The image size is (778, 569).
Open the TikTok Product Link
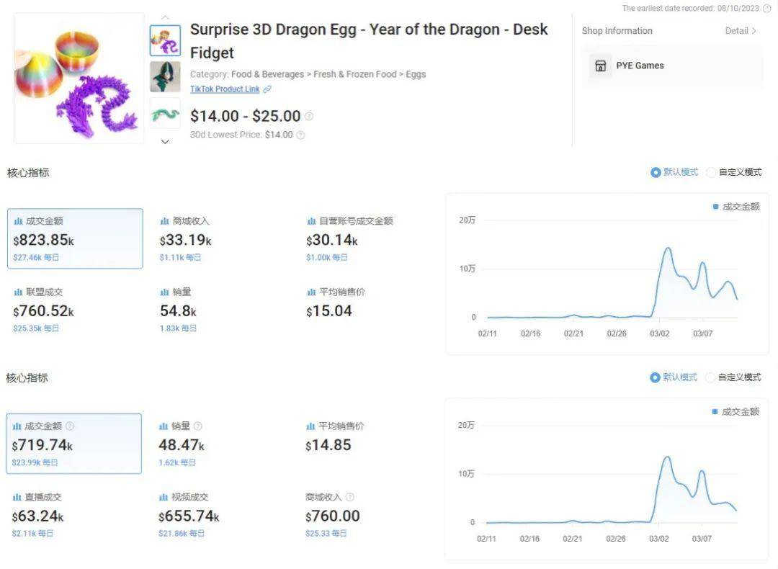click(225, 89)
